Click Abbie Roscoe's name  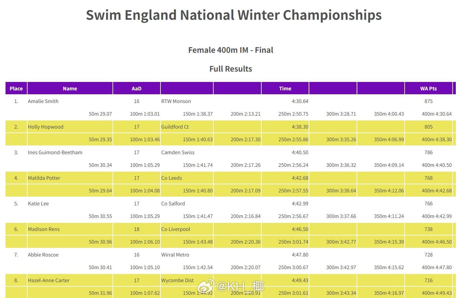tap(43, 255)
